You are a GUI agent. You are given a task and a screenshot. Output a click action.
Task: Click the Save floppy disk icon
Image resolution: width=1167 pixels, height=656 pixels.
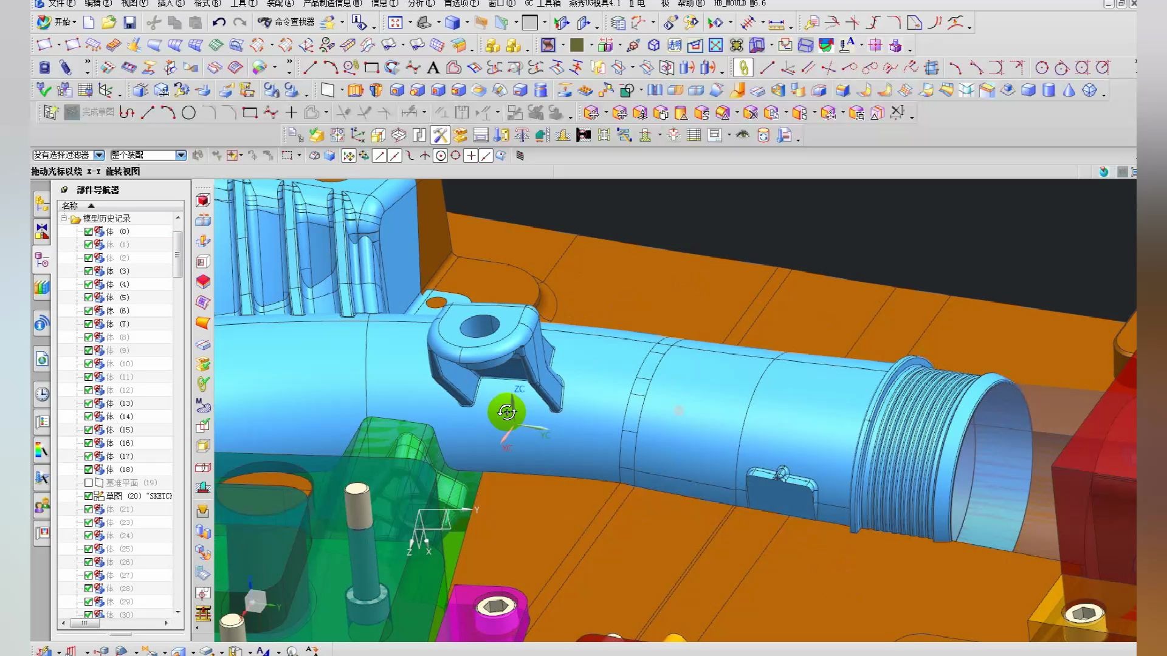point(129,23)
